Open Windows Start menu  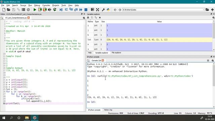tap(4, 118)
